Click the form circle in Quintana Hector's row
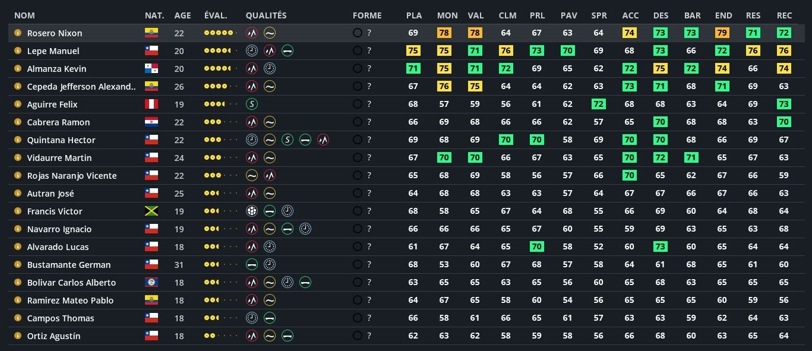Screen dimensions: 812x351 (357, 140)
